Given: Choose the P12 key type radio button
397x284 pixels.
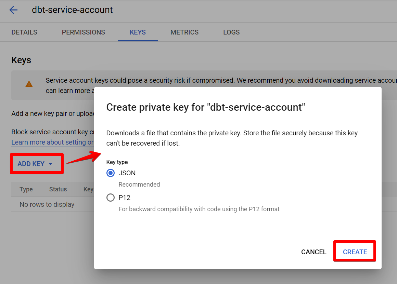Looking at the screenshot, I should pos(111,198).
